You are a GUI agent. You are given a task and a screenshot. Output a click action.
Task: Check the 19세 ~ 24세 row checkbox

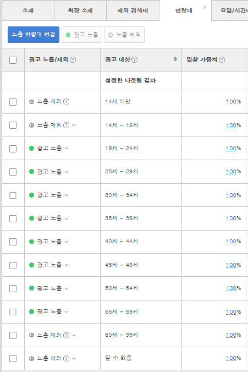pyautogui.click(x=13, y=149)
